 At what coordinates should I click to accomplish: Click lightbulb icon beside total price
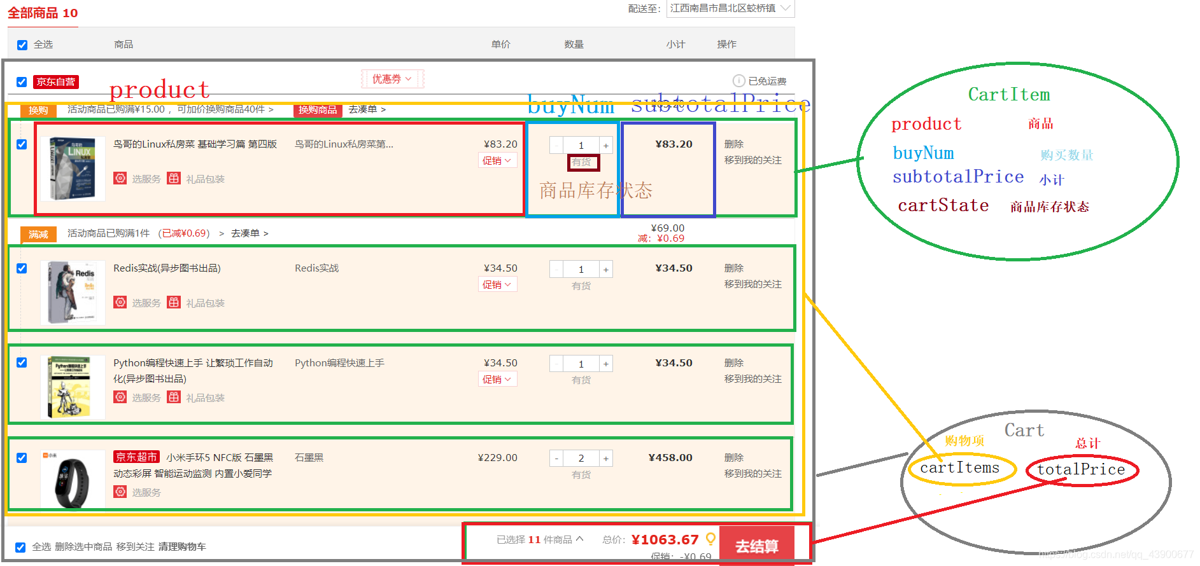(710, 539)
